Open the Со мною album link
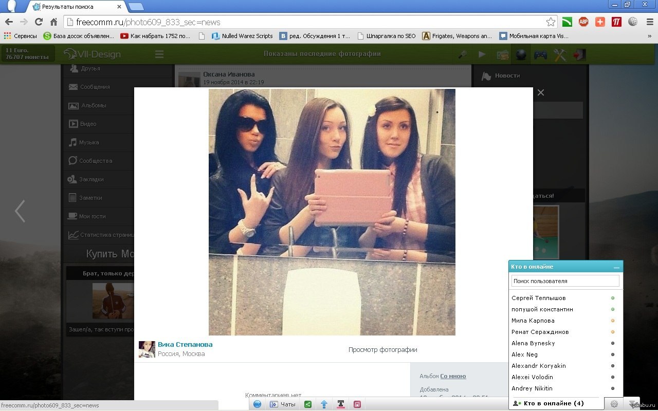 (453, 376)
